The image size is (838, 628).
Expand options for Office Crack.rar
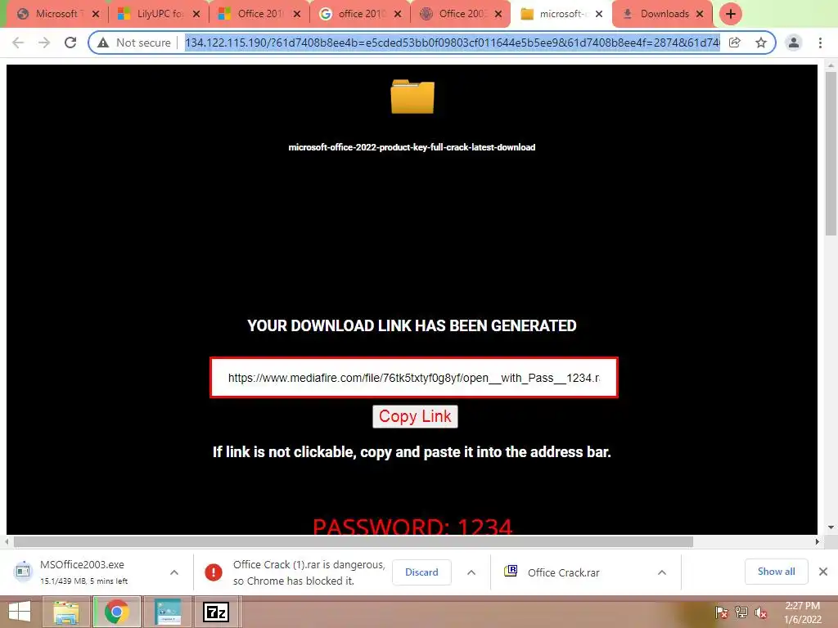tap(661, 572)
